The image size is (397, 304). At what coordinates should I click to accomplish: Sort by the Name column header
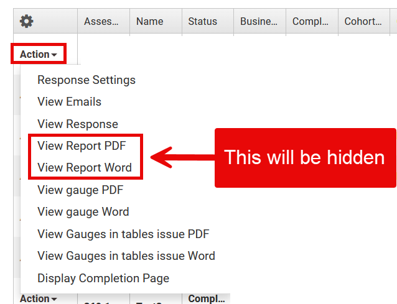click(149, 22)
